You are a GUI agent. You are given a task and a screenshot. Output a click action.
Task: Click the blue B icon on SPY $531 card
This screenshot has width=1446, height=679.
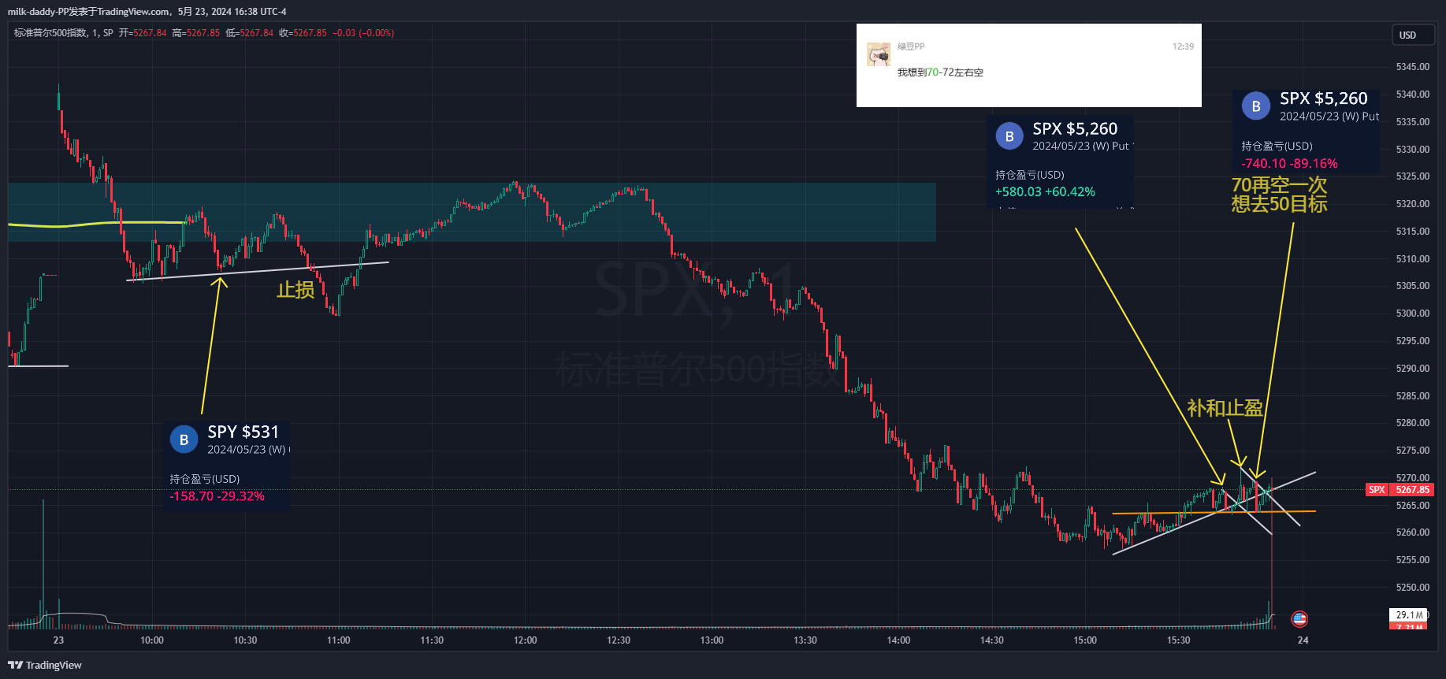coord(184,440)
